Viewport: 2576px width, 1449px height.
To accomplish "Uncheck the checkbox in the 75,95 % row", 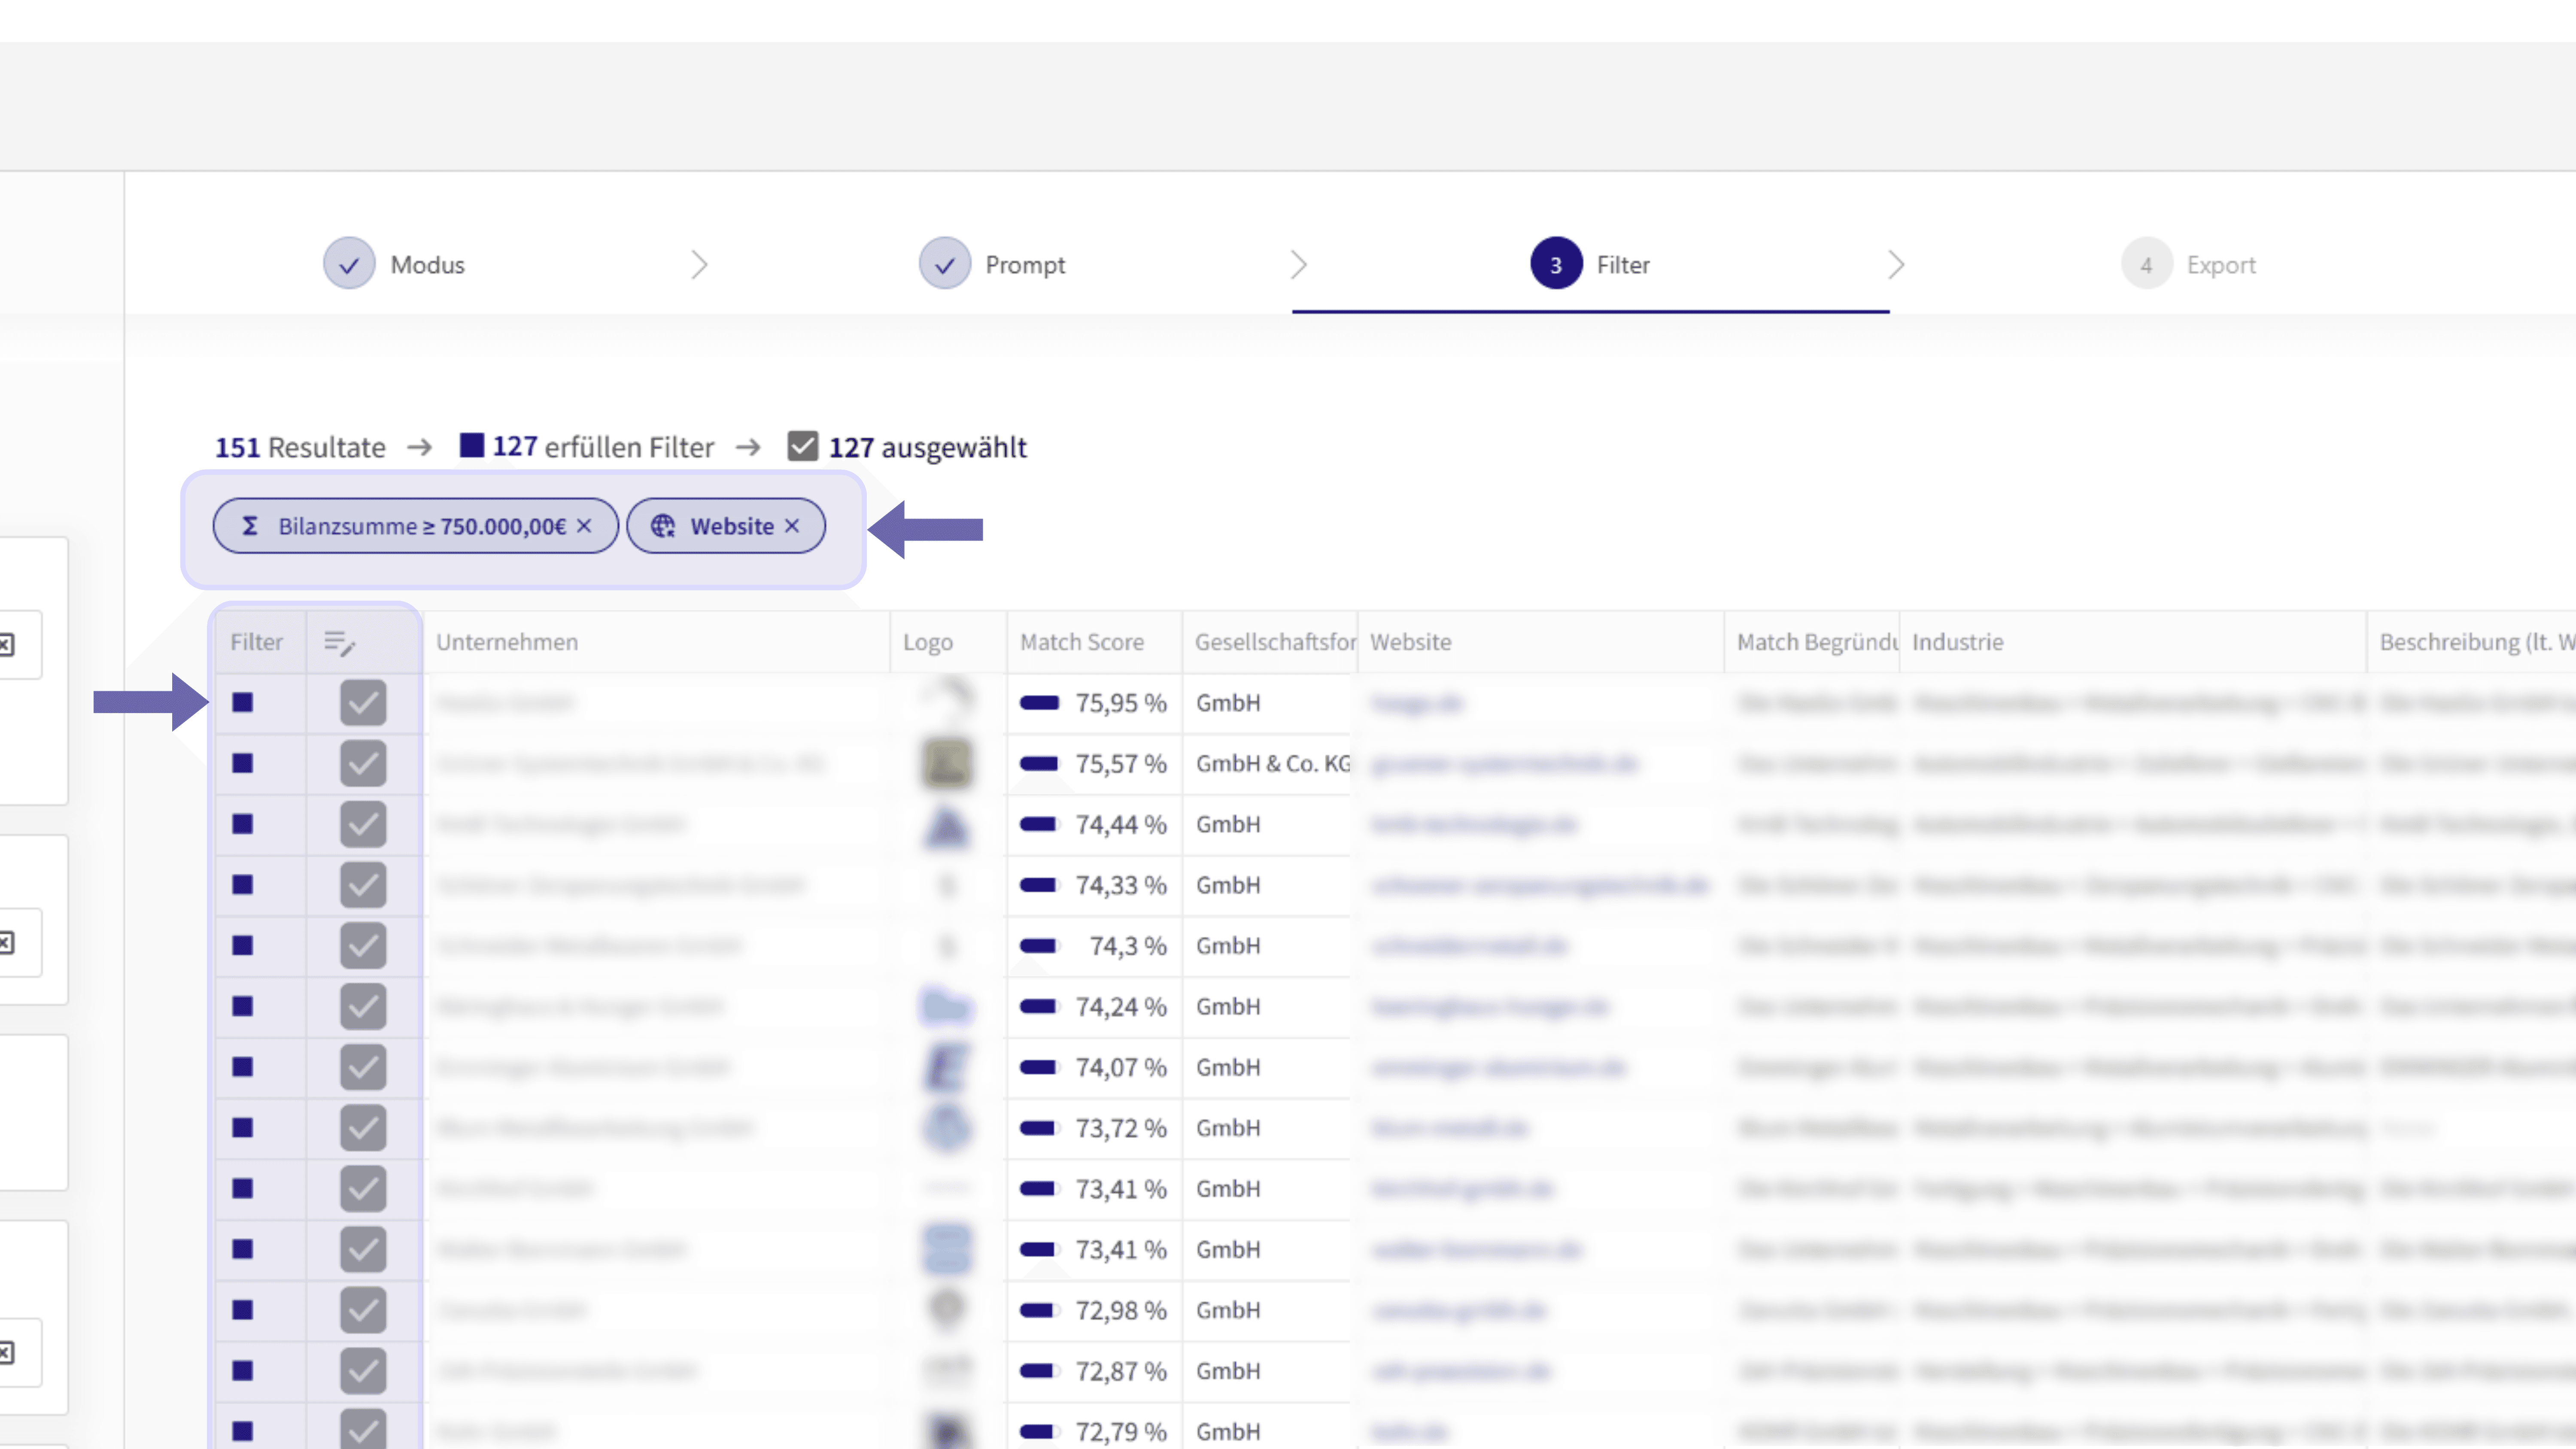I will [x=363, y=703].
